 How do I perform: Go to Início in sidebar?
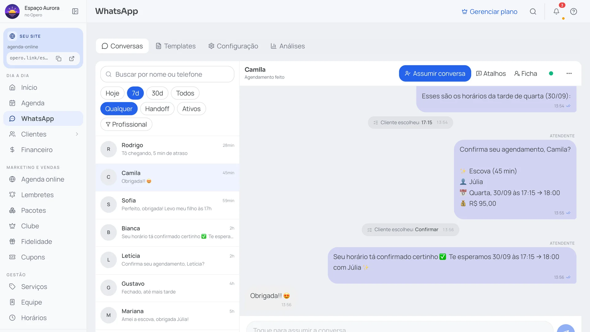pos(43,87)
